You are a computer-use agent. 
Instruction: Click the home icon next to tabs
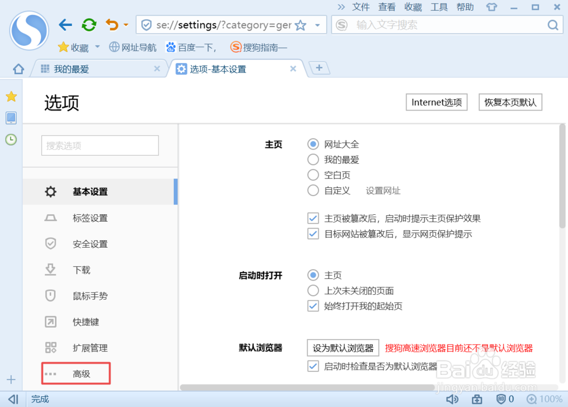[x=18, y=68]
